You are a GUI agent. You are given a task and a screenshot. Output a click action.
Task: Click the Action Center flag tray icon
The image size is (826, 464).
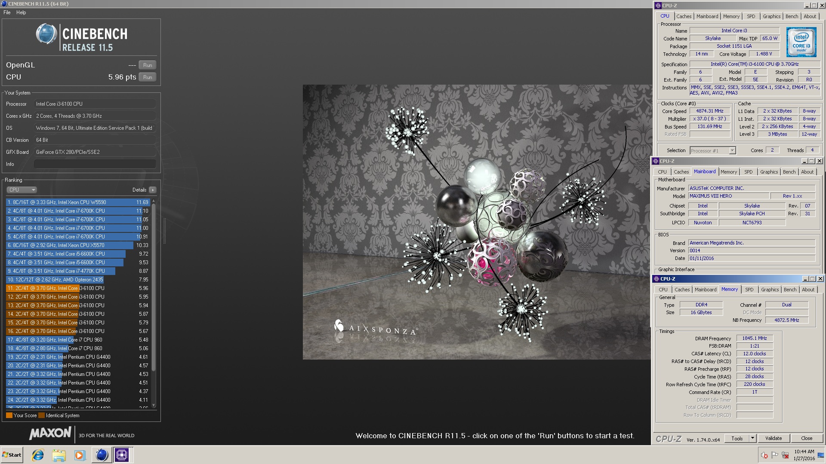pos(775,455)
